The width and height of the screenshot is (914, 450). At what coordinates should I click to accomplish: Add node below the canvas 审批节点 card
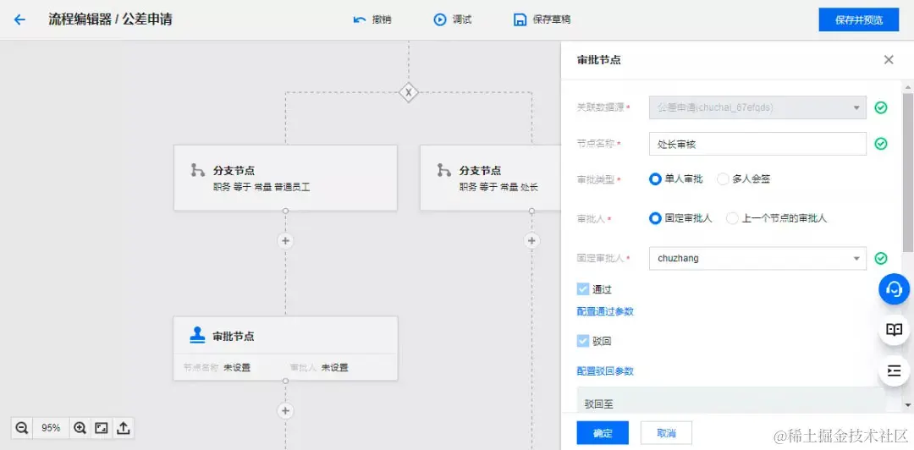tap(285, 411)
